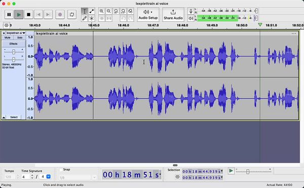Click the Redo icon
Viewport: 304px width, 188px height.
coord(131,18)
